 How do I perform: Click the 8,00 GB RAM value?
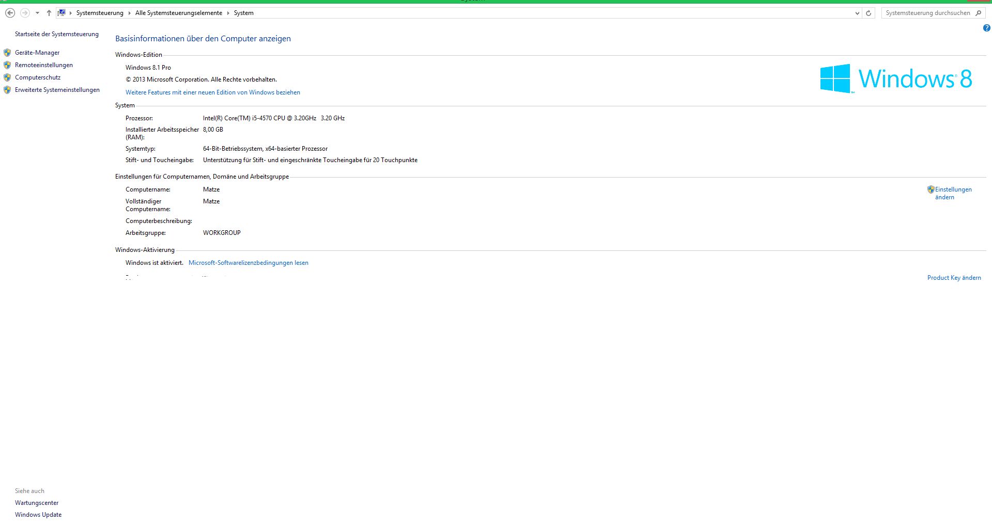coord(213,130)
